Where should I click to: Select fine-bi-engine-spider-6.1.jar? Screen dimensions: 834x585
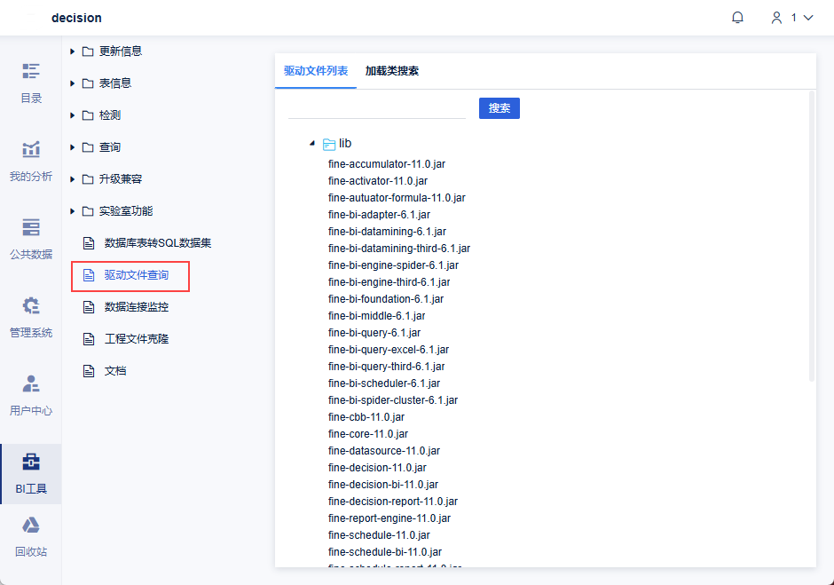coord(393,265)
